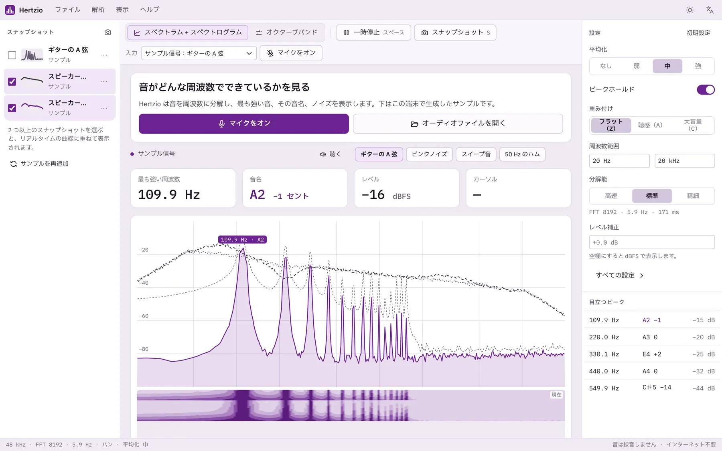Screen dimensions: 722x451
Task: Toggle the ピークホールド switch
Action: pos(706,89)
